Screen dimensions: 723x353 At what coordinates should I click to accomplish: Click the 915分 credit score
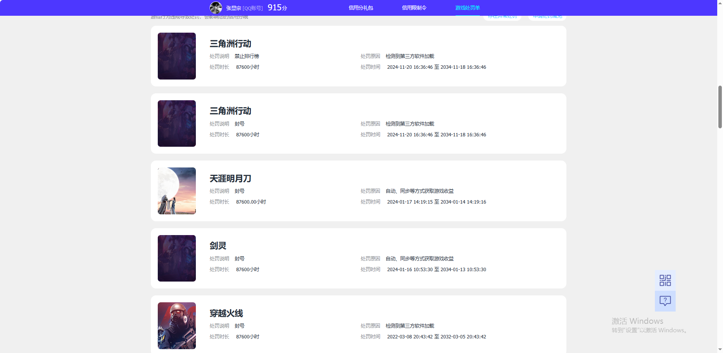[x=277, y=8]
